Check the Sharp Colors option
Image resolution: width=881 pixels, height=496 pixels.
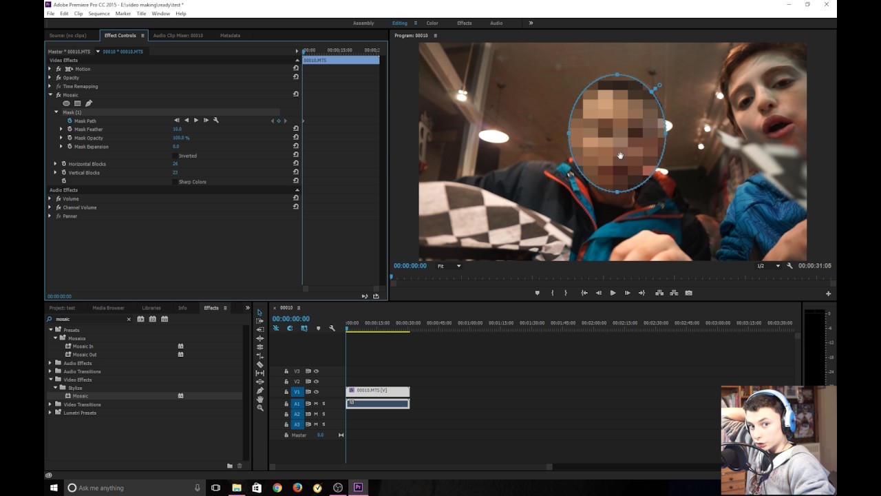[x=175, y=182]
